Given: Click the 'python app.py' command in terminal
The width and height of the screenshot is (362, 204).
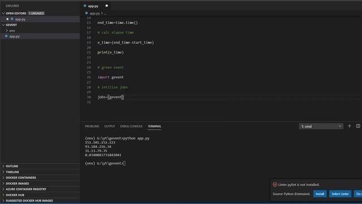Looking at the screenshot, I should point(136,138).
